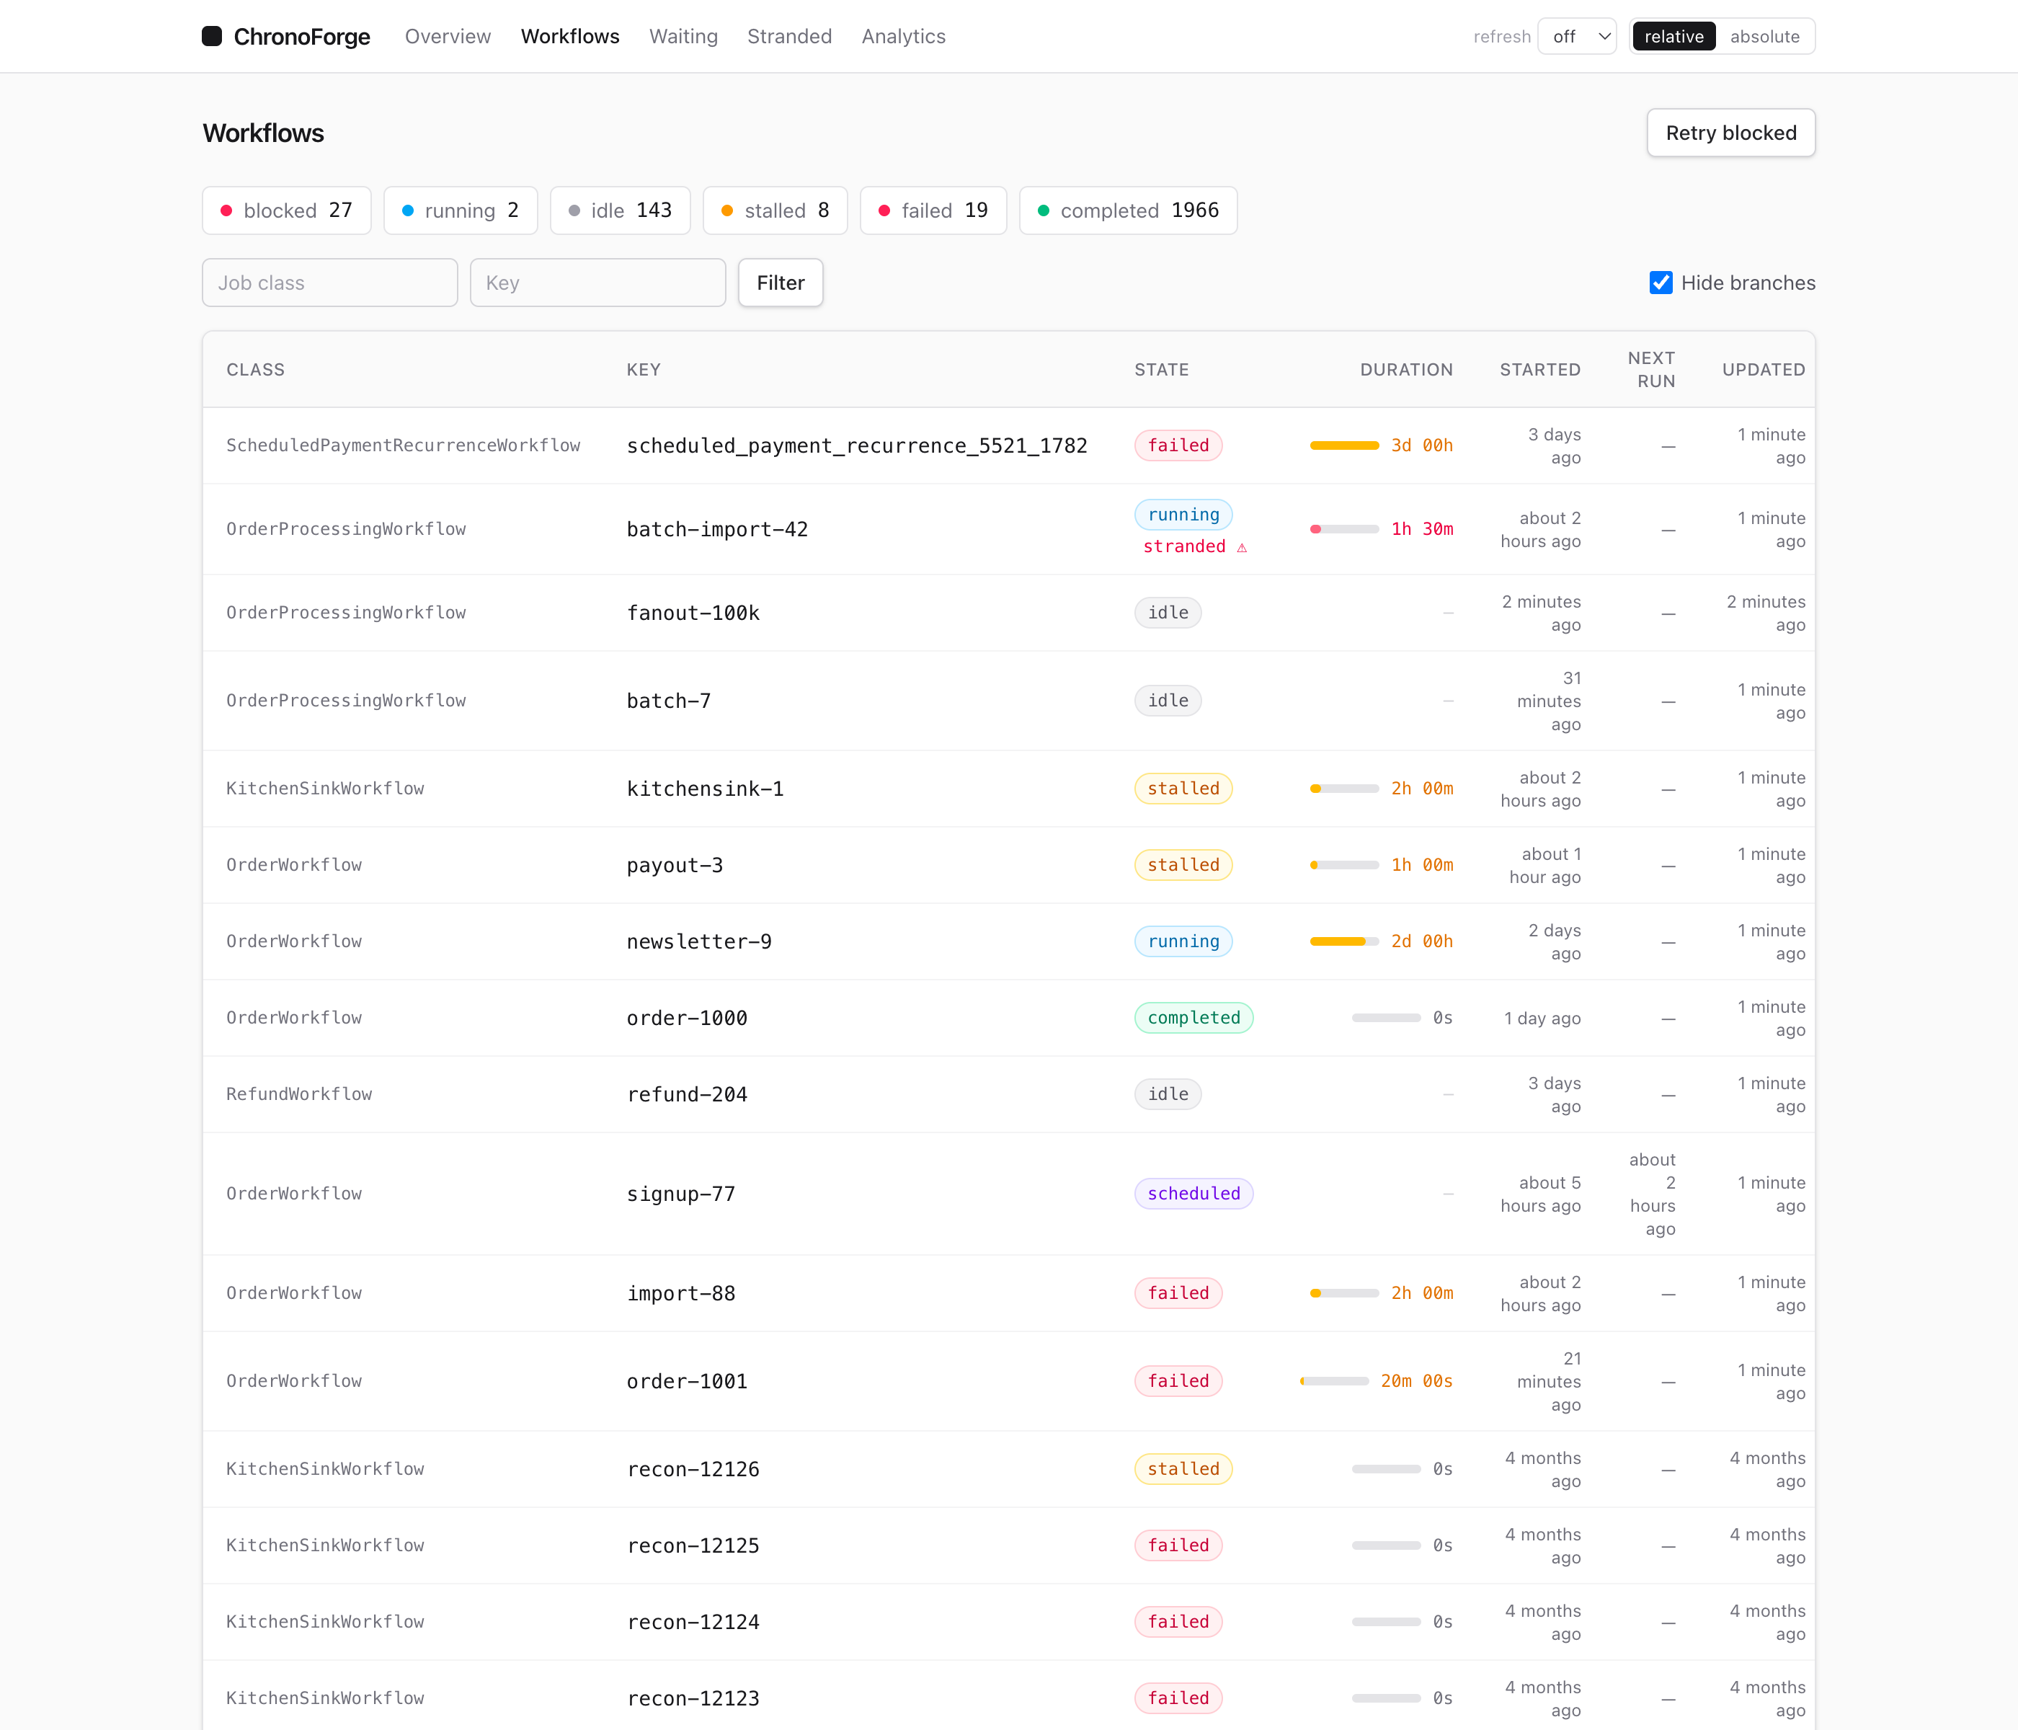Click the ChronoForge brand name
The height and width of the screenshot is (1730, 2018).
tap(302, 36)
